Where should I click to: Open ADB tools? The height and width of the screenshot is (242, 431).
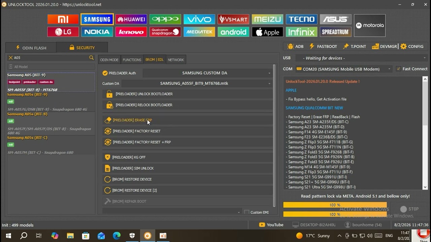coord(295,46)
